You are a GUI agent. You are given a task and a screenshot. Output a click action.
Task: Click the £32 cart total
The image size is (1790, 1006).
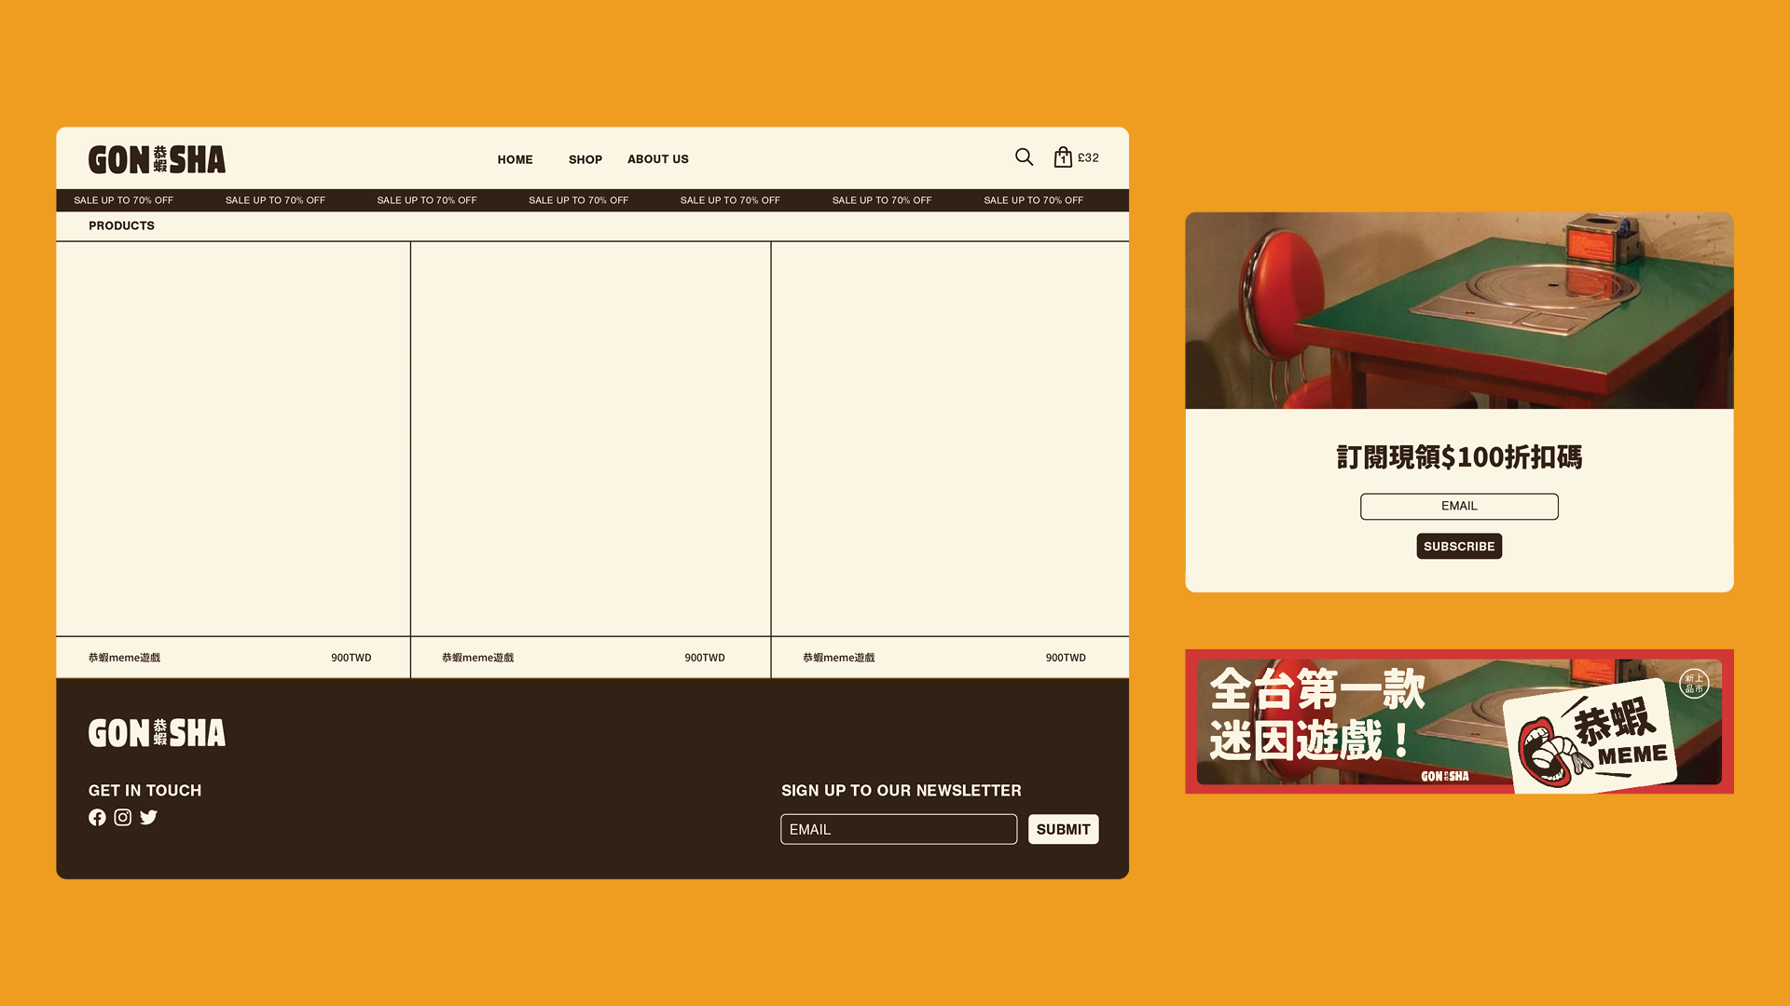(x=1088, y=157)
